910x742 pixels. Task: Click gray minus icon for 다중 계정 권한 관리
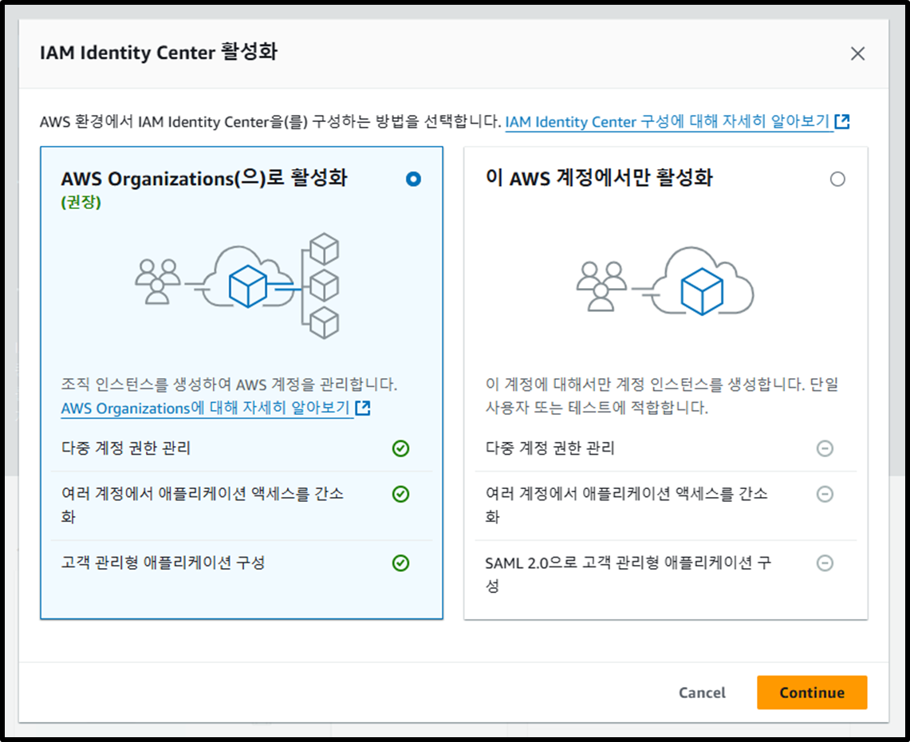pos(825,448)
